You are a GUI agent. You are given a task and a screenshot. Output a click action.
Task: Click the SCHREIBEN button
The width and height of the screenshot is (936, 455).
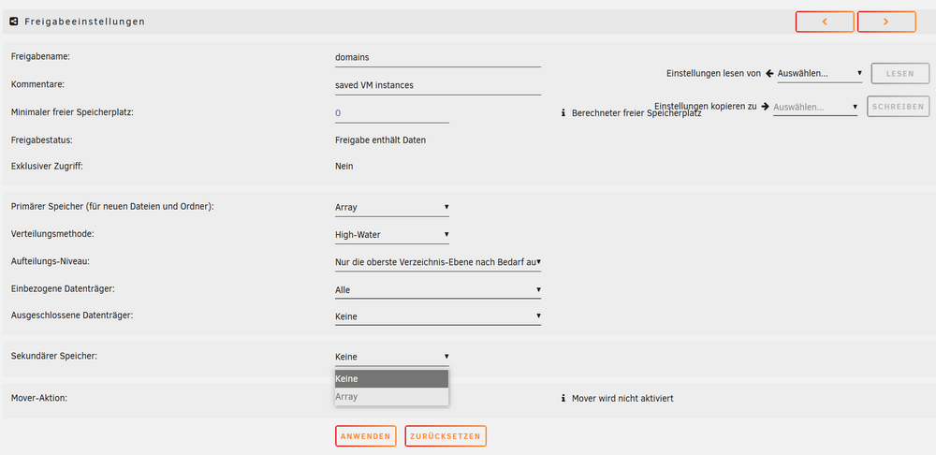[x=898, y=107]
